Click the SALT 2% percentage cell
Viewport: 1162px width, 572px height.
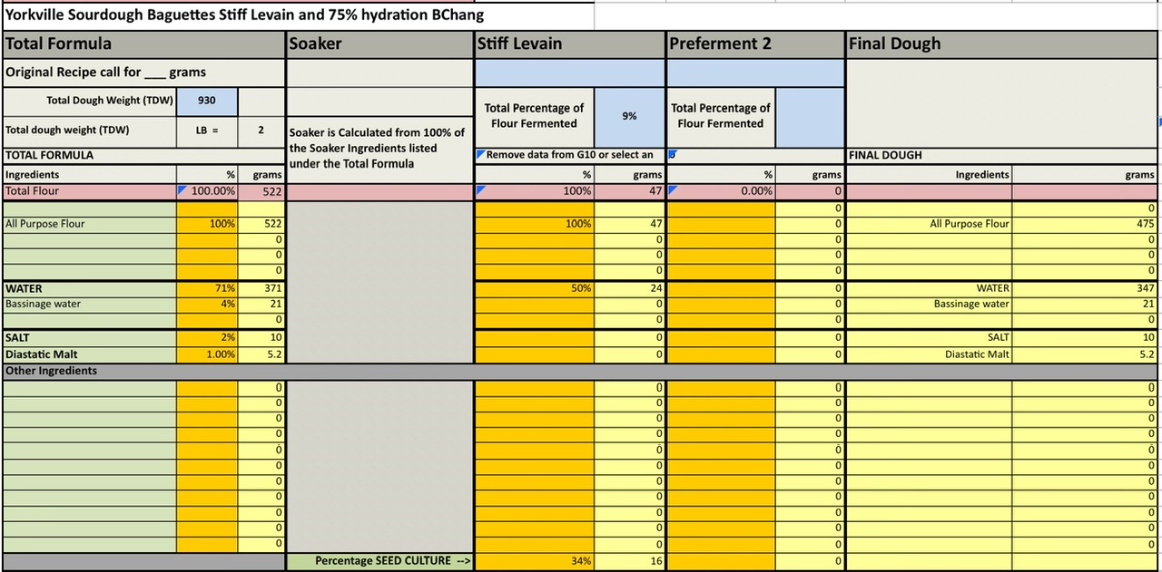pyautogui.click(x=207, y=337)
